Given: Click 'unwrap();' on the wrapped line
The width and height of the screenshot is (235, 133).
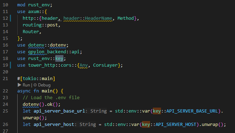Looking at the screenshot, I should pyautogui.click(x=35, y=118).
